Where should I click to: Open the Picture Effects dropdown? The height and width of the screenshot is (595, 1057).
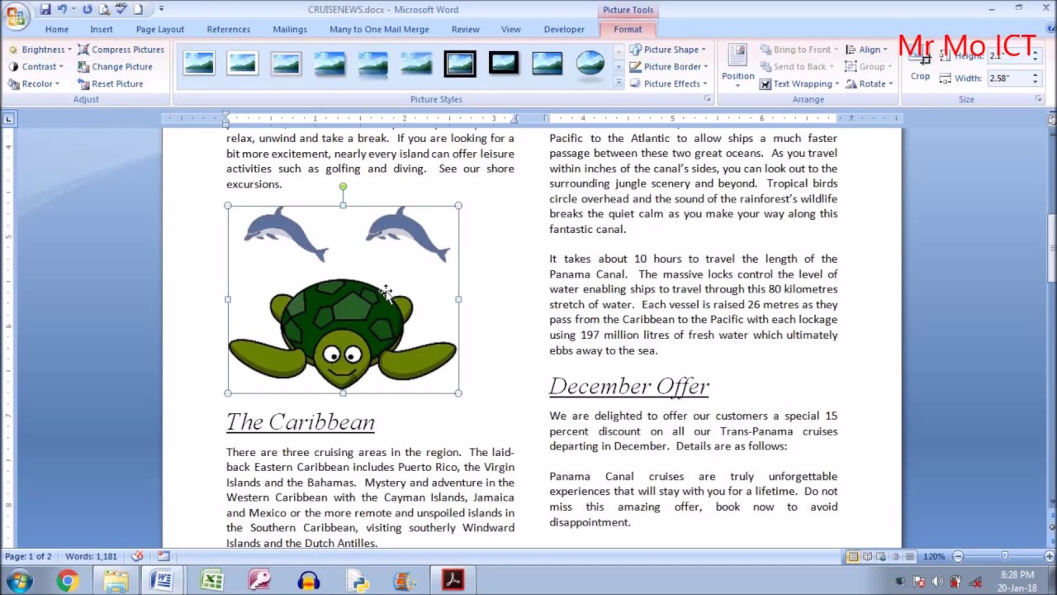tap(669, 83)
